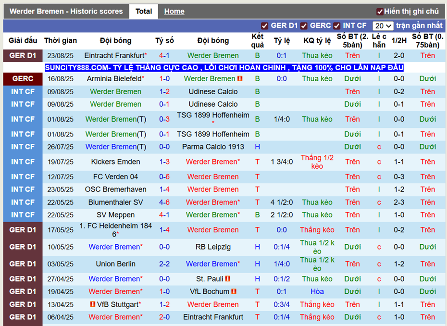Click the 1-2 score at VfB Stuttgart

(x=164, y=304)
